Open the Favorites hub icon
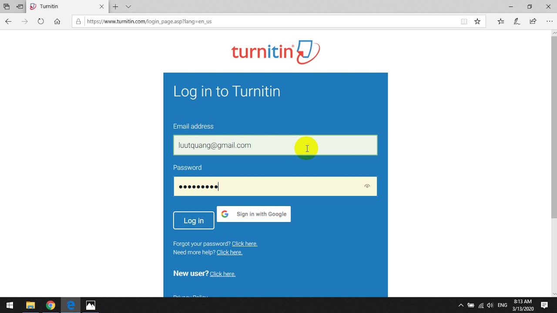Image resolution: width=557 pixels, height=313 pixels. pyautogui.click(x=501, y=21)
